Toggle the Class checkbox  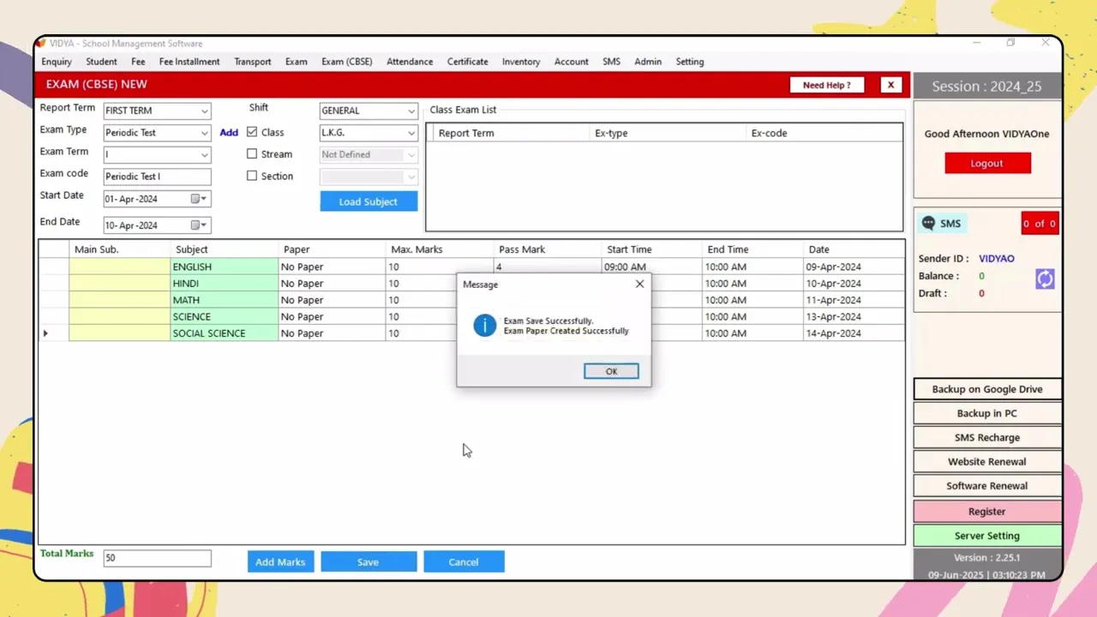(252, 132)
